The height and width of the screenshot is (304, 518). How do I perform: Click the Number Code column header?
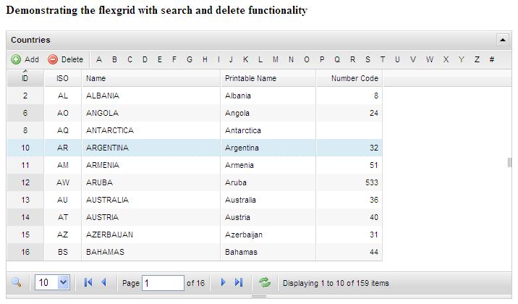click(x=354, y=78)
